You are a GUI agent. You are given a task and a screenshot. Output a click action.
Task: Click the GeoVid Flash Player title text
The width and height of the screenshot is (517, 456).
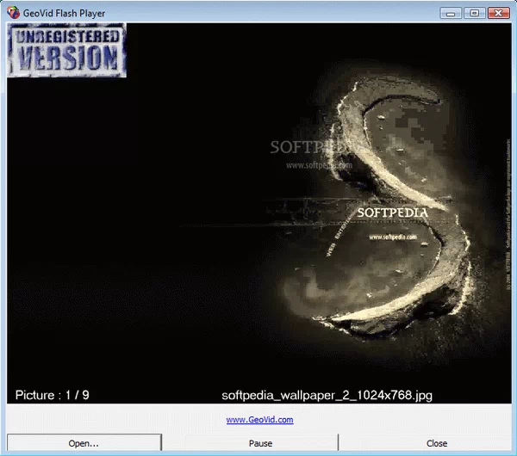click(64, 13)
